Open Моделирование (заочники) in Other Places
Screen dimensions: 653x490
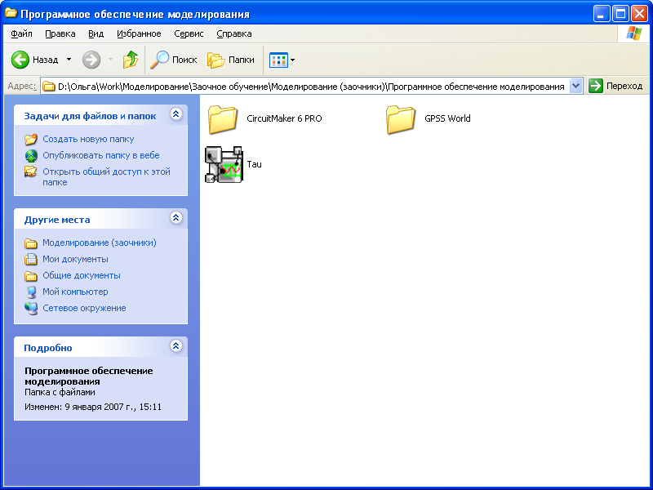point(100,243)
